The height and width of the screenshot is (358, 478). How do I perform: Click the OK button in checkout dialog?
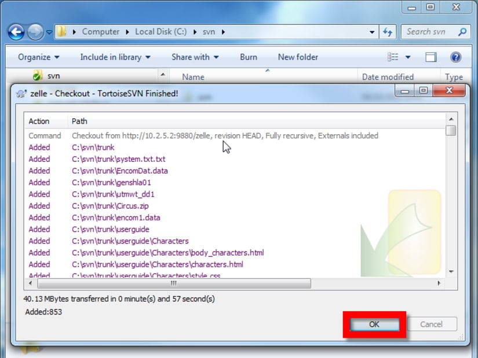(x=374, y=324)
